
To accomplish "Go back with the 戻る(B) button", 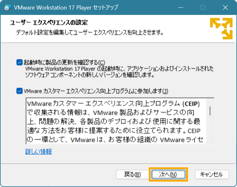I will pyautogui.click(x=133, y=175).
